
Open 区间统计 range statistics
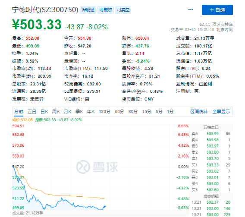[x=199, y=112]
